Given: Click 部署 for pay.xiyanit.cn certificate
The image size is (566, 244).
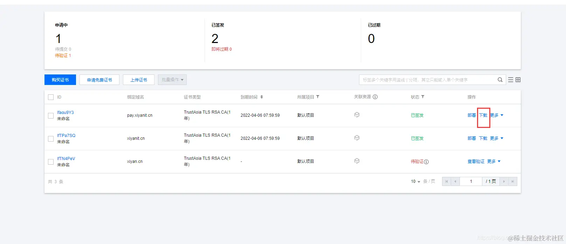Looking at the screenshot, I should tap(472, 115).
